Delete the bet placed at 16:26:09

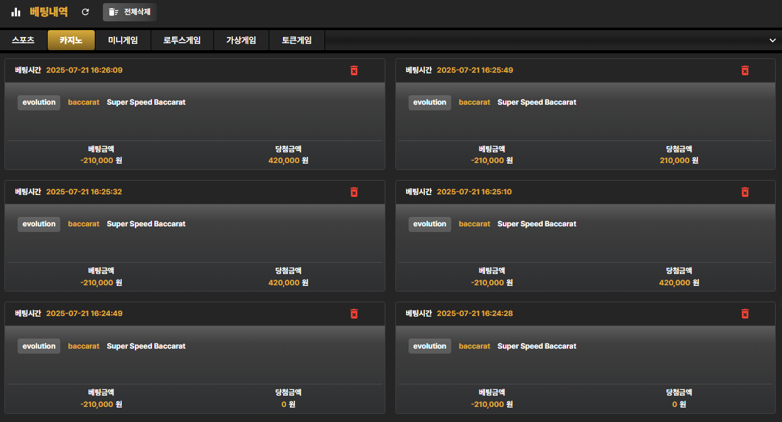tap(354, 70)
